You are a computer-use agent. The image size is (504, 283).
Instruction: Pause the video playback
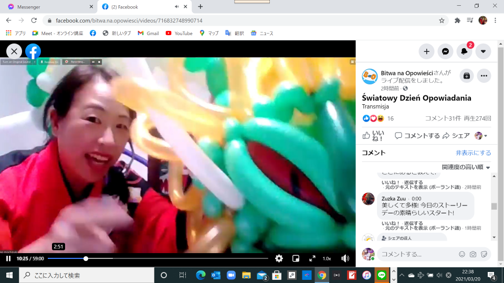coord(8,258)
